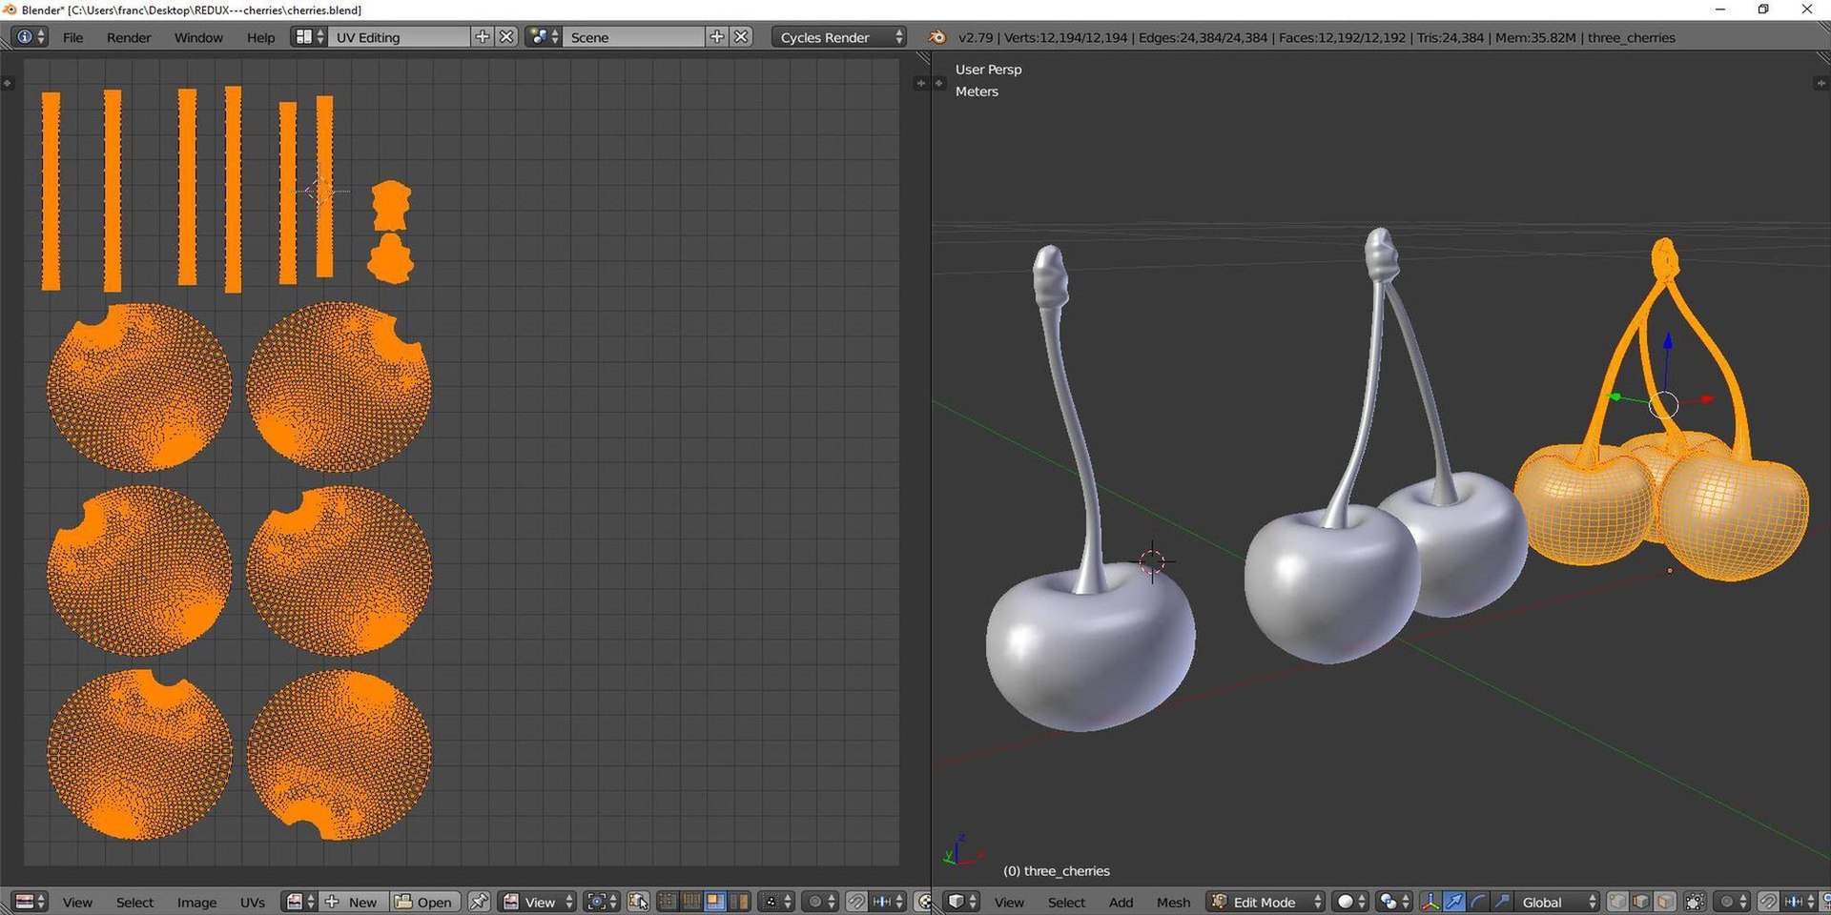Open the UV editor View mode dropdown

(x=539, y=902)
